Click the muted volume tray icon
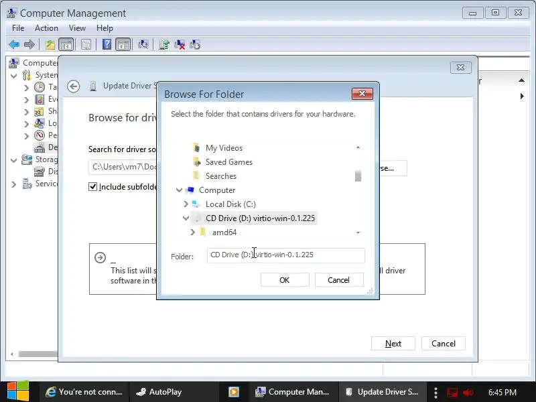This screenshot has height=402, width=536. point(468,392)
